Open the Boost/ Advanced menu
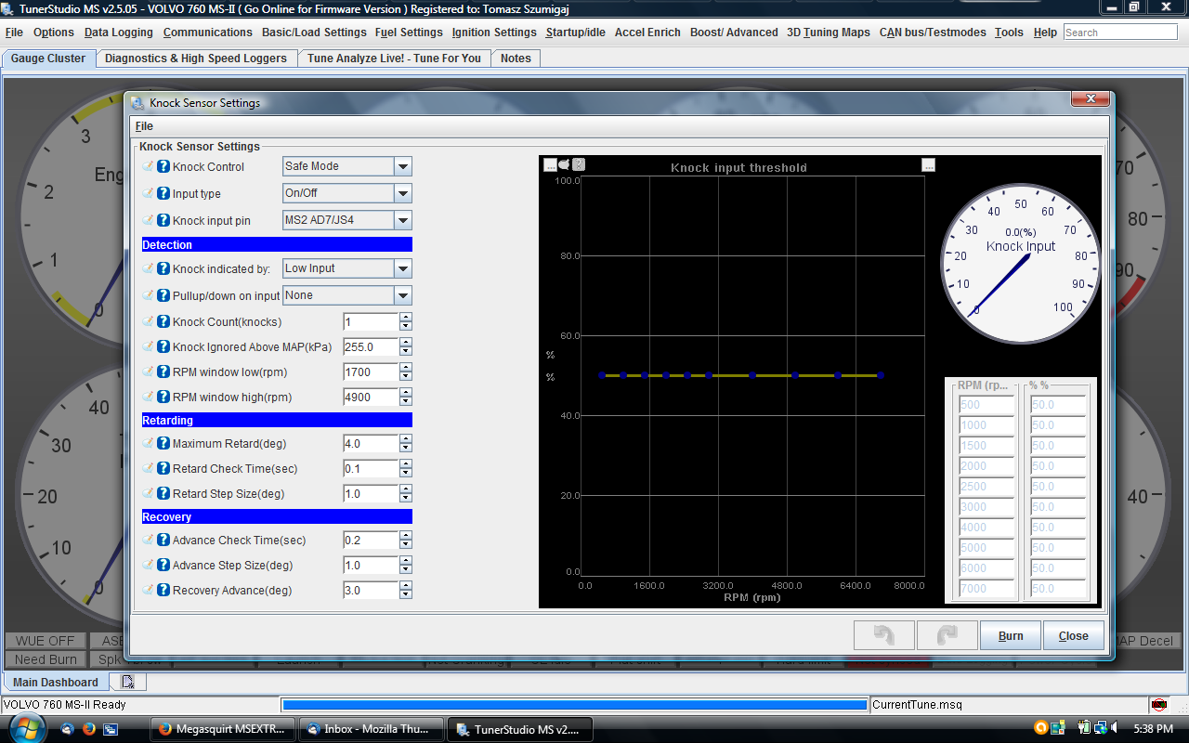The height and width of the screenshot is (743, 1189). 734,33
